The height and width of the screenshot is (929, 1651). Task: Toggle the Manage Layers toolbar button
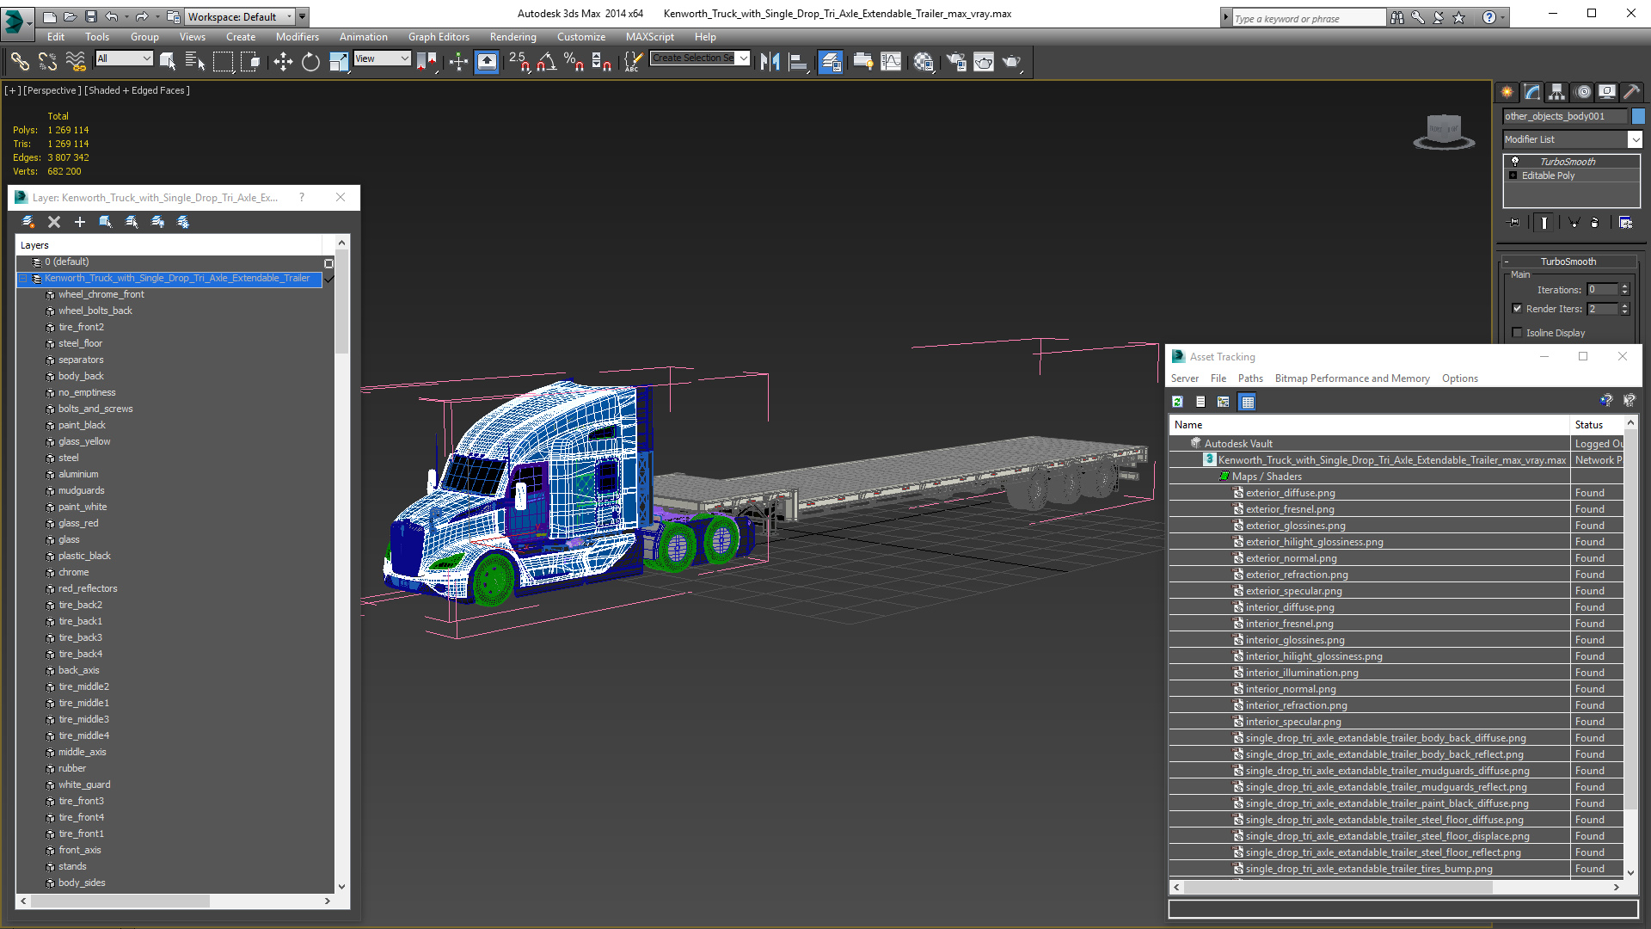pos(831,61)
